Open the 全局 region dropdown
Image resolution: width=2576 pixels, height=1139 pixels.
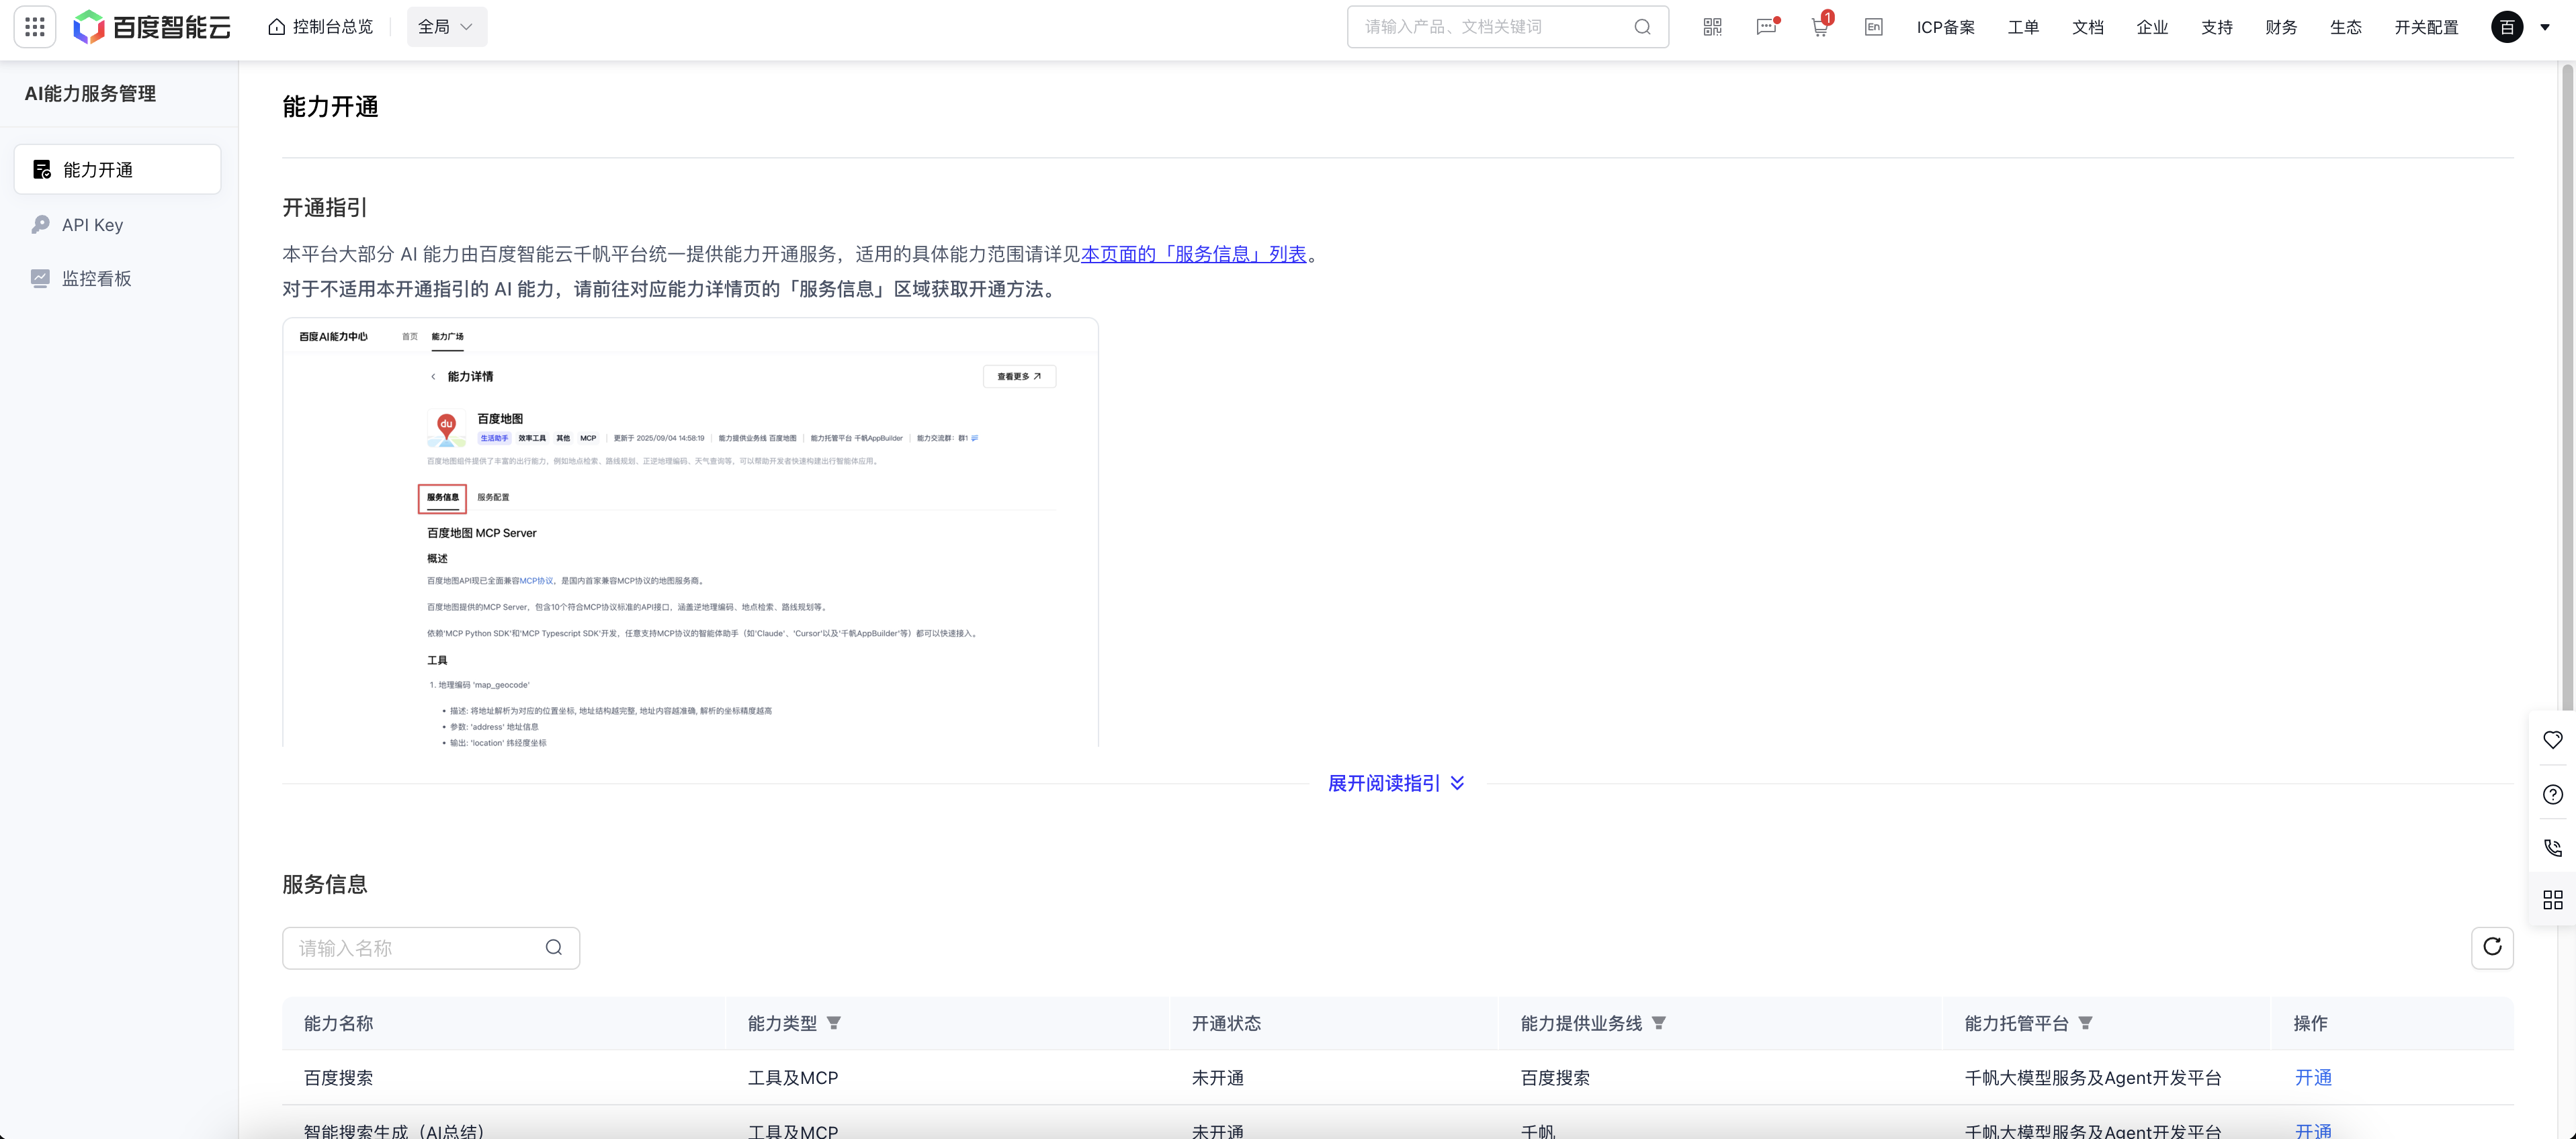point(446,27)
